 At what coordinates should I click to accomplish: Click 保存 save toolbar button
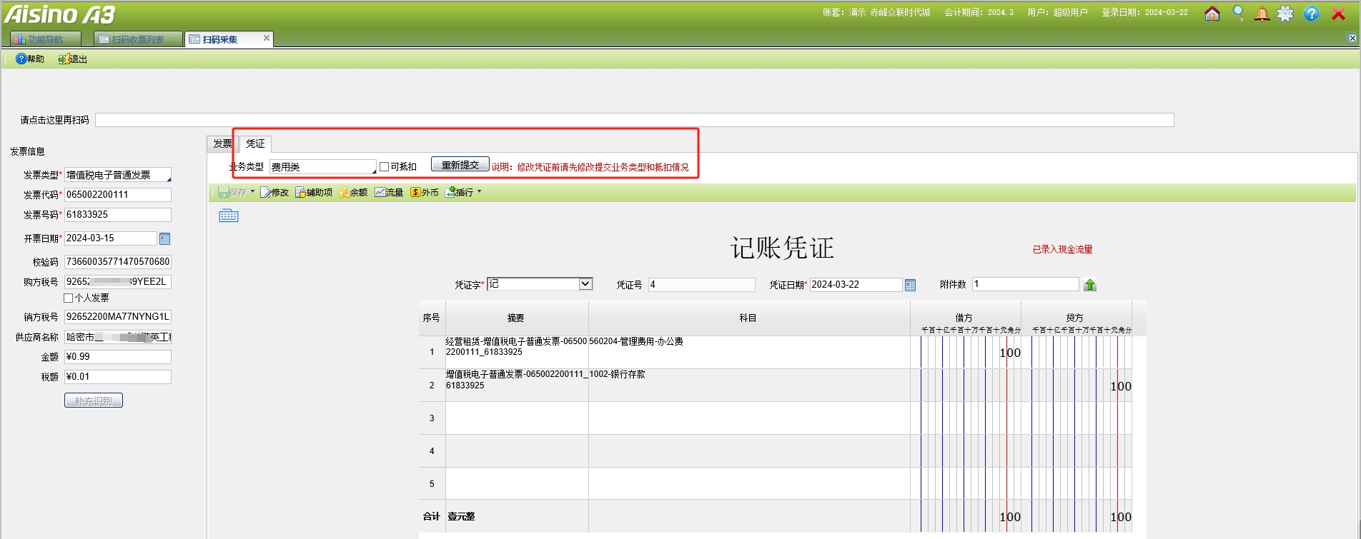233,193
